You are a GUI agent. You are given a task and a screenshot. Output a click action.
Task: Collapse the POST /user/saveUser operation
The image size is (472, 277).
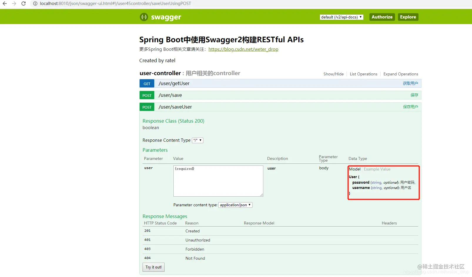point(175,107)
